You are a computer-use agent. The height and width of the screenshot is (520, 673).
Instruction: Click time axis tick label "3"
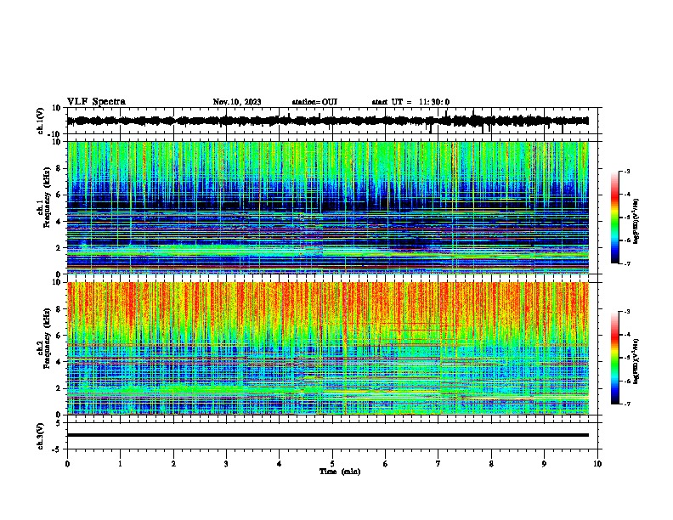(x=226, y=464)
